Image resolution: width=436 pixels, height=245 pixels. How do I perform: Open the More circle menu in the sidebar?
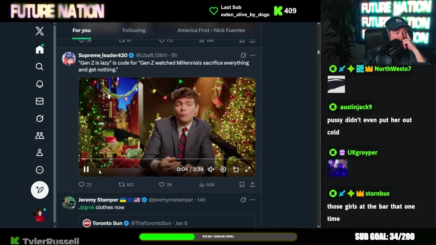pyautogui.click(x=40, y=170)
